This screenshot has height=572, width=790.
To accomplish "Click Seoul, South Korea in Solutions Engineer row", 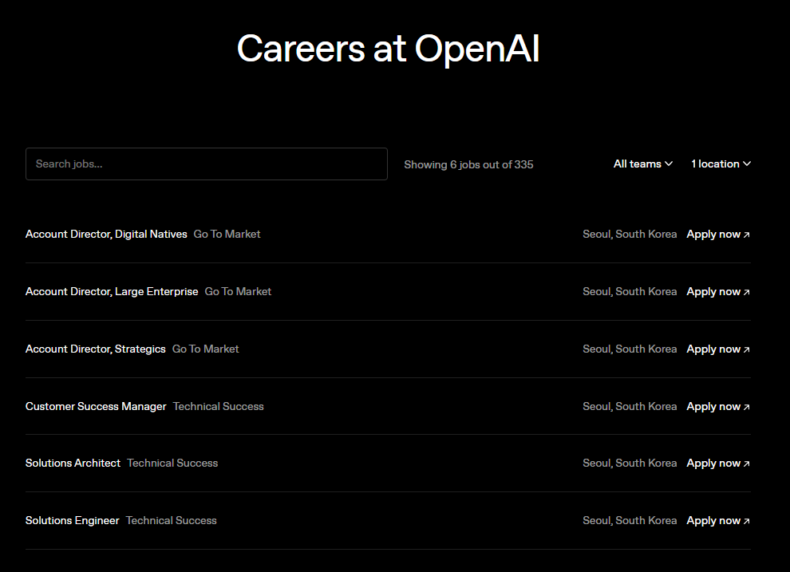I will [x=630, y=520].
